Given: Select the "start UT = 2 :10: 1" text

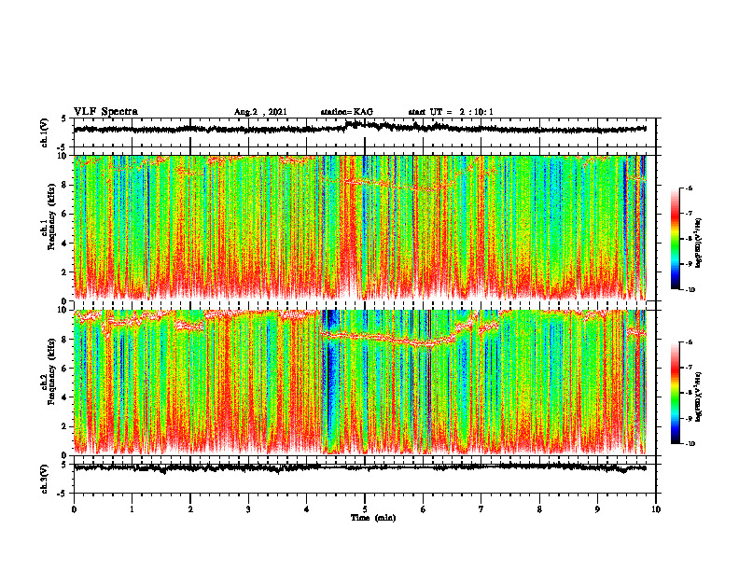Looking at the screenshot, I should 451,112.
